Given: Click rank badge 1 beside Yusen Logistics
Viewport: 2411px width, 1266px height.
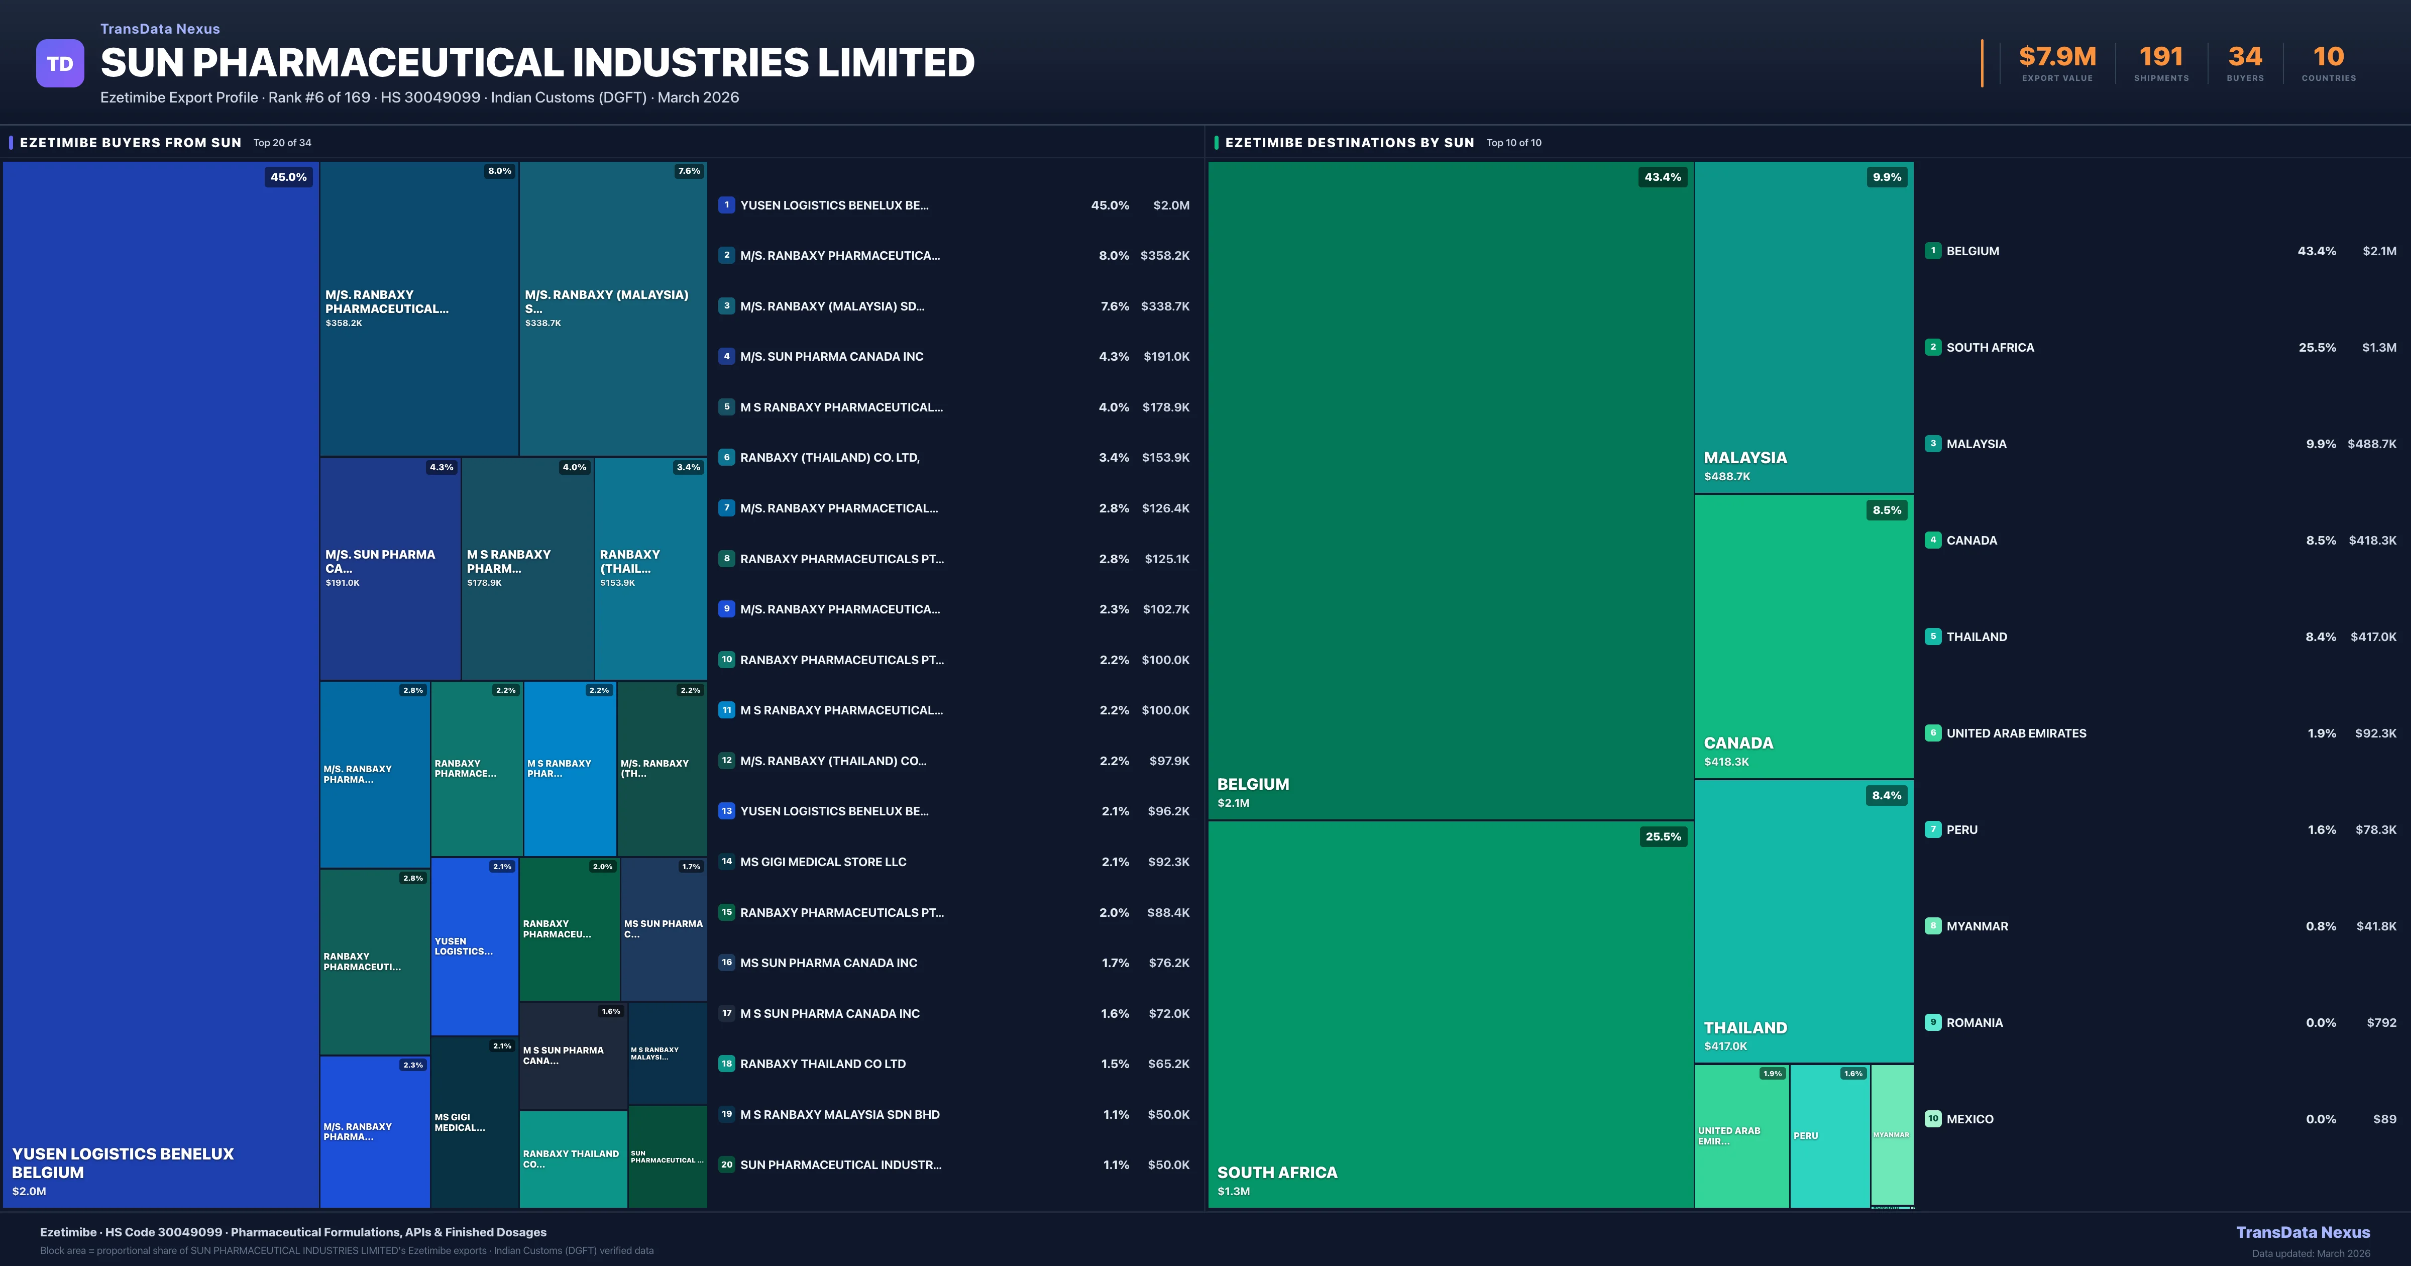Looking at the screenshot, I should pyautogui.click(x=726, y=205).
